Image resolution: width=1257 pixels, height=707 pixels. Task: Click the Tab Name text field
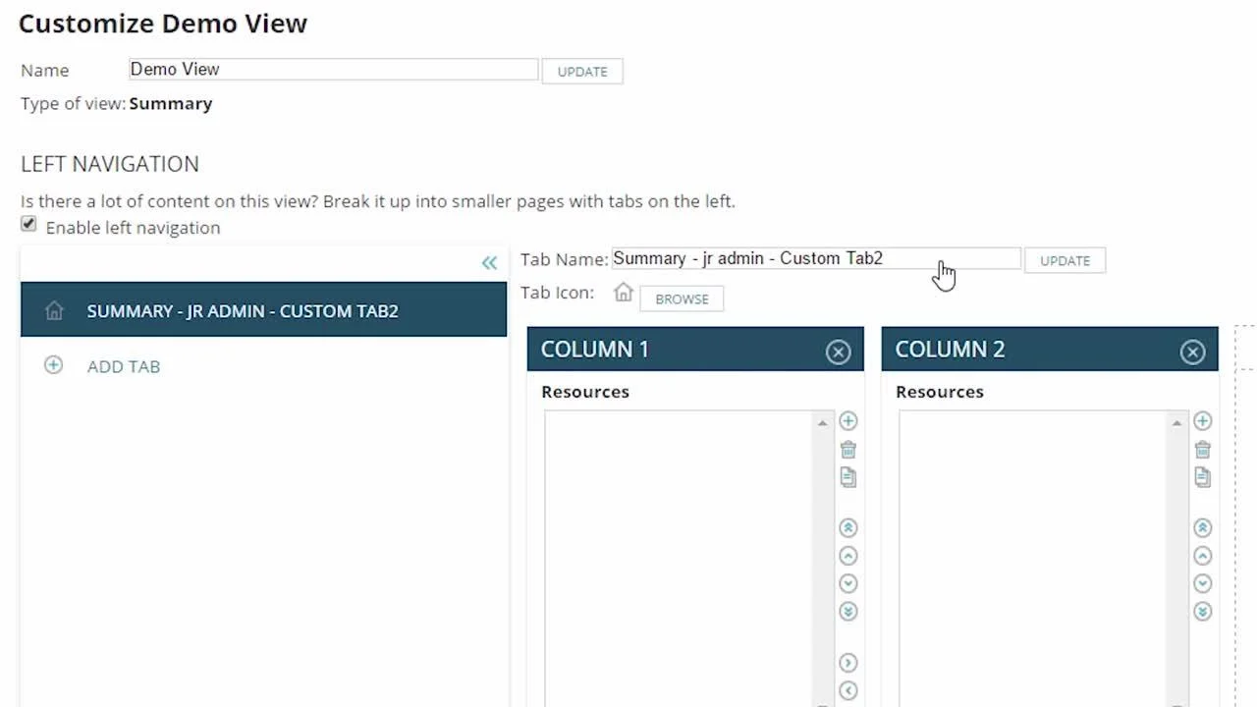[x=815, y=259]
